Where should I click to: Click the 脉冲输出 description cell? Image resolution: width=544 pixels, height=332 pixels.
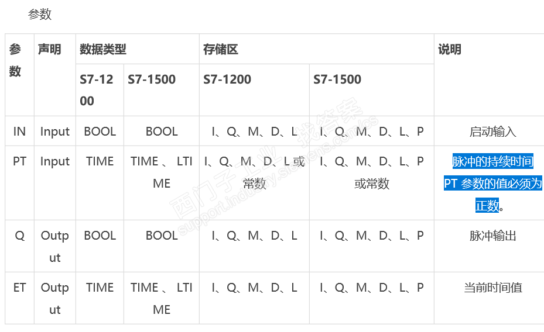pyautogui.click(x=492, y=236)
